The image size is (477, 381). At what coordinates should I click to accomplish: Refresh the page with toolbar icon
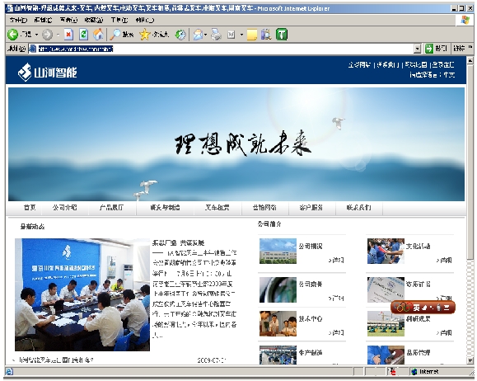pos(83,35)
